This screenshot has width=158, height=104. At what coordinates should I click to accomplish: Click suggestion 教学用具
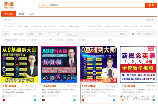(x=63, y=26)
